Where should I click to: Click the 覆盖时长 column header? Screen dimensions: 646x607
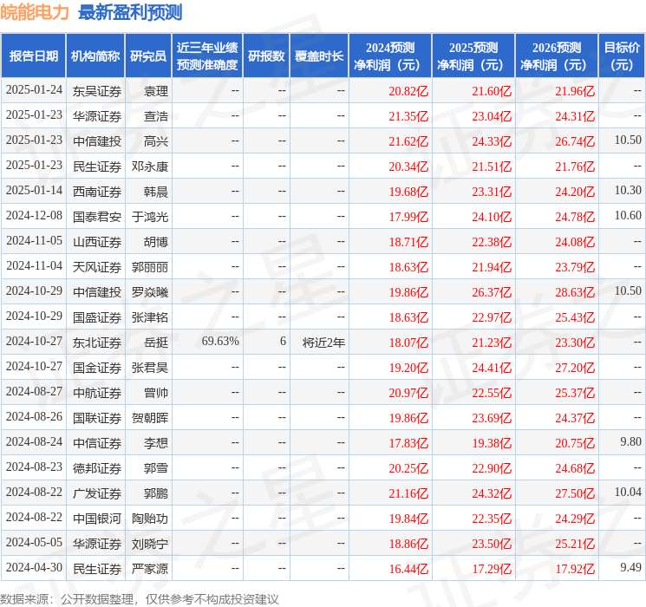click(319, 56)
